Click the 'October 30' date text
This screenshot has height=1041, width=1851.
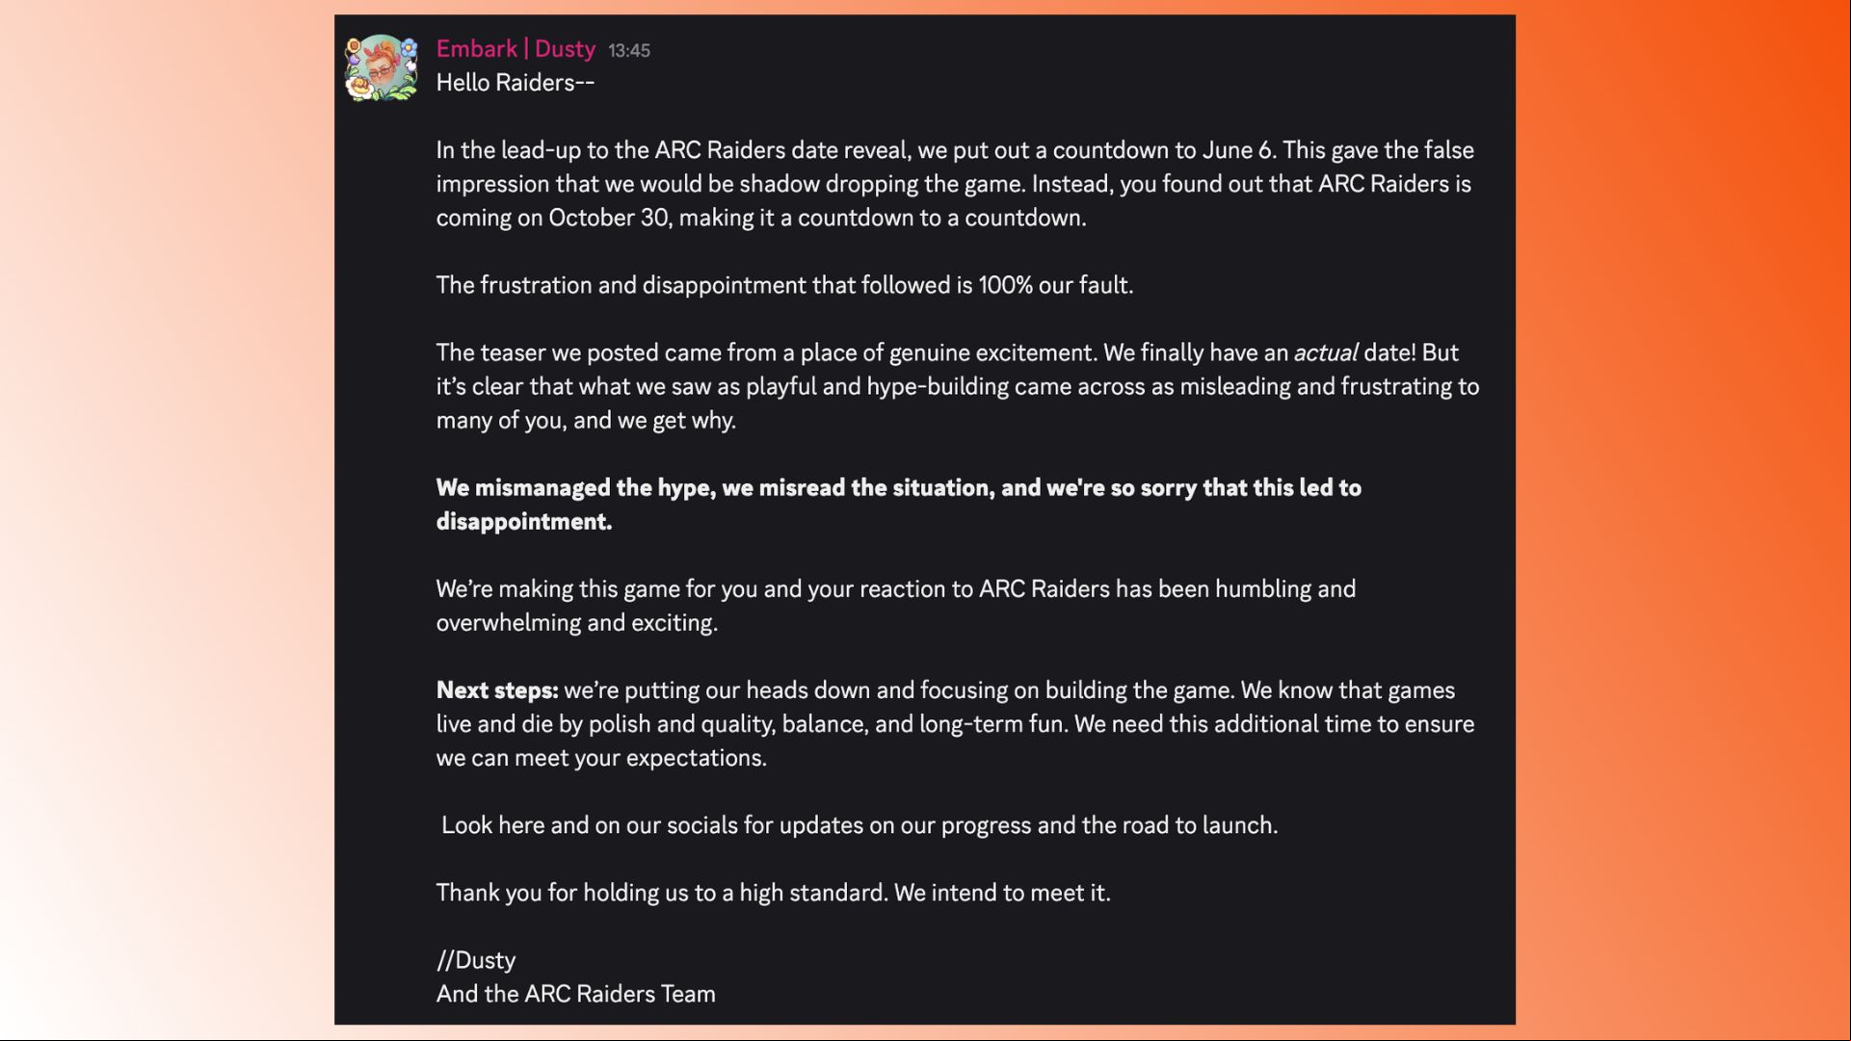[x=609, y=219]
